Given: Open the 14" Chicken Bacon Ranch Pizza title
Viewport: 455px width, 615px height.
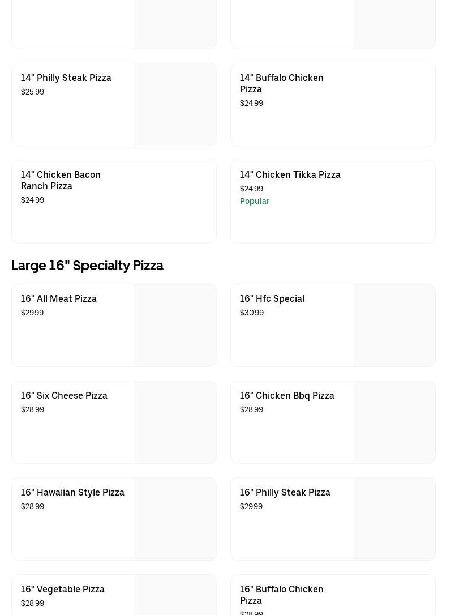Looking at the screenshot, I should [61, 180].
